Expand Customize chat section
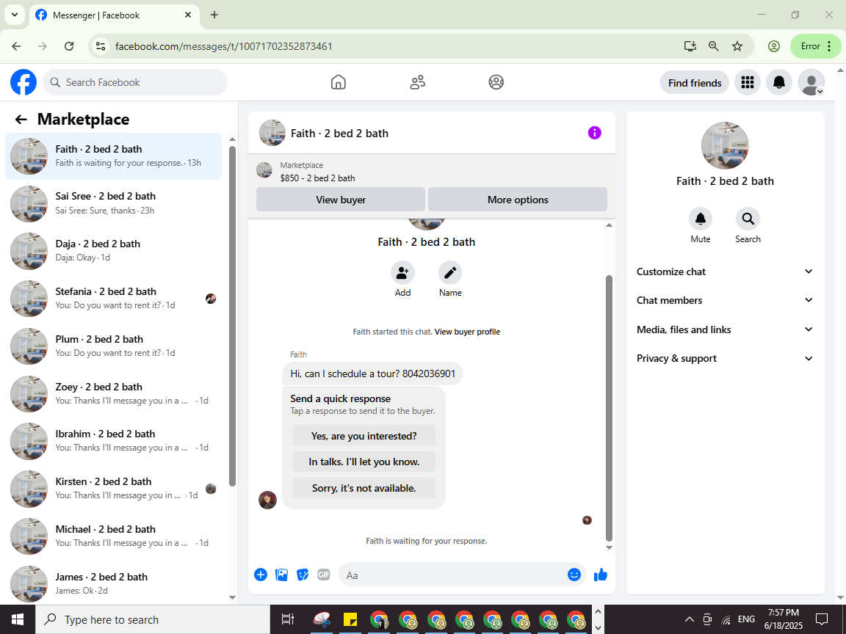Screen dimensions: 846x634 point(725,272)
